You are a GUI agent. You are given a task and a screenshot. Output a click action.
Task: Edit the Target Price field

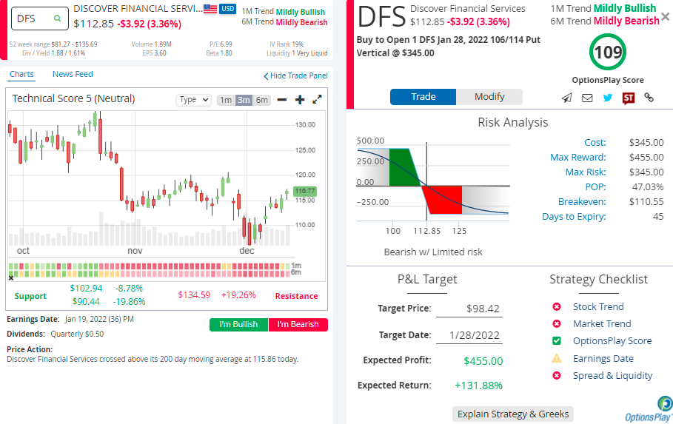pyautogui.click(x=469, y=309)
